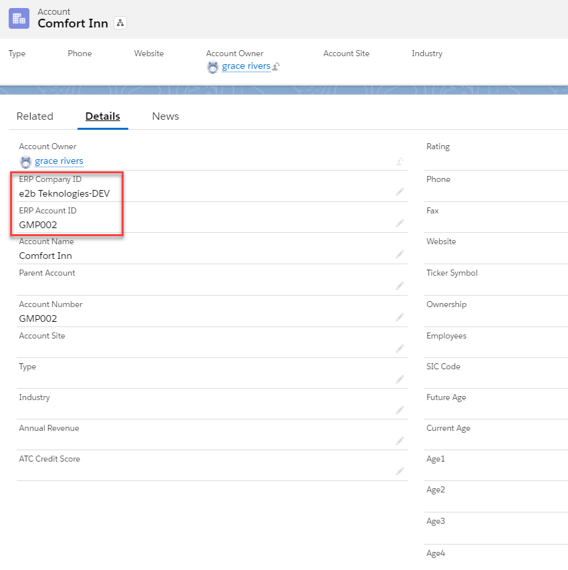568x570 pixels.
Task: Click the Type field edit pencil
Action: (x=400, y=379)
